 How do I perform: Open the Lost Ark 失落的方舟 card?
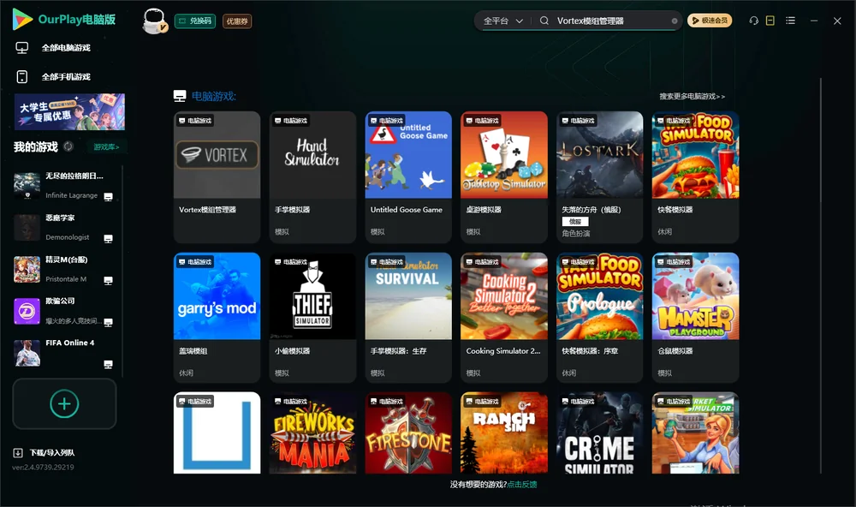[600, 177]
